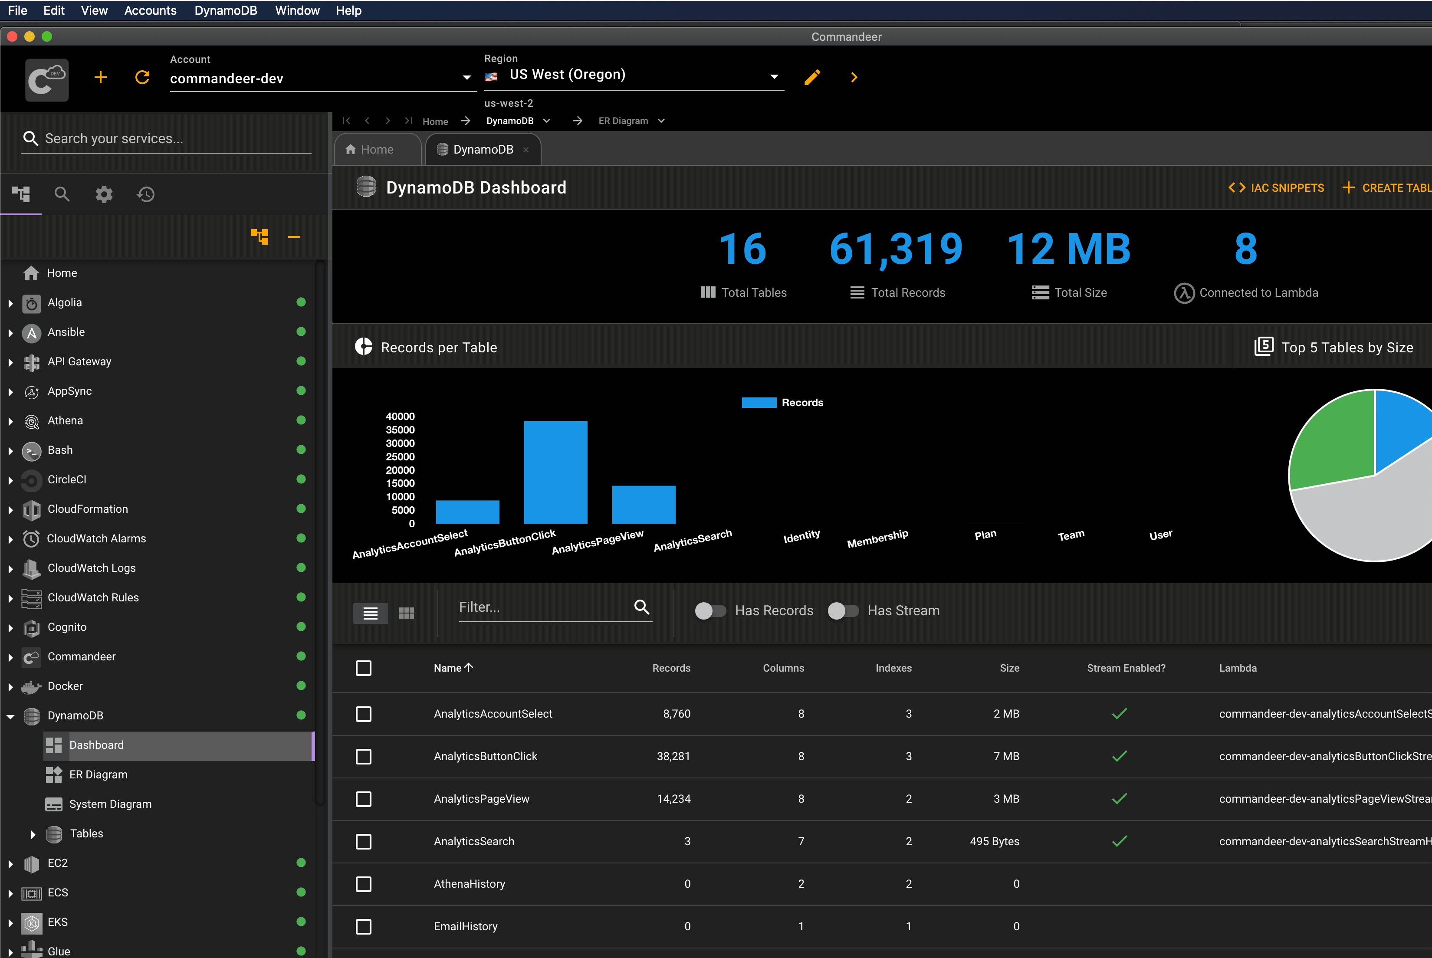Open the Region dropdown US West (Oregon)

[x=634, y=75]
